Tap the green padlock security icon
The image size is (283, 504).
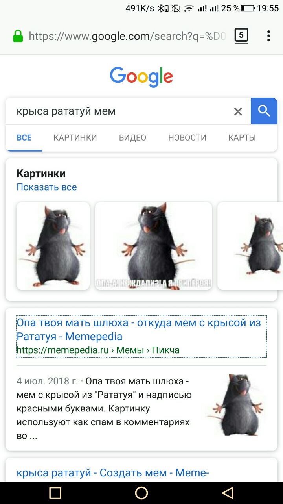(18, 36)
